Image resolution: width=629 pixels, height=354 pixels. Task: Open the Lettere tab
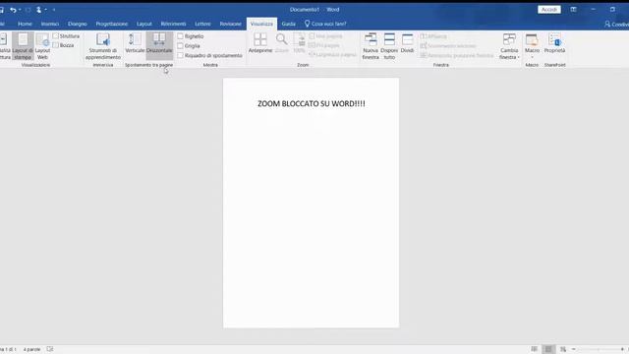point(202,24)
